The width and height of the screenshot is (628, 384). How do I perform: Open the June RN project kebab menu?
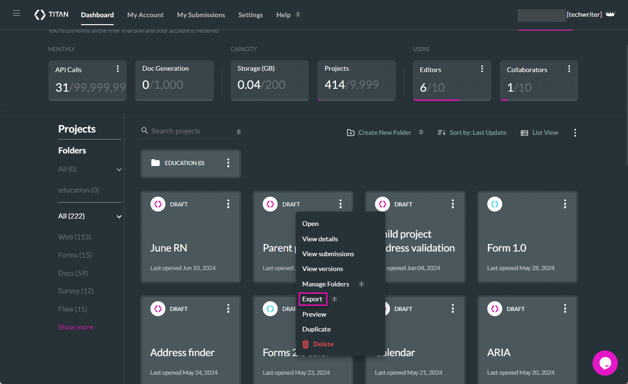click(x=228, y=204)
